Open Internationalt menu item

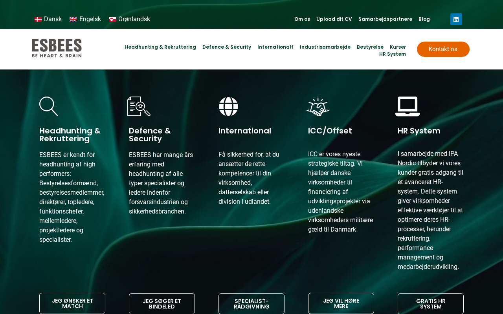(x=275, y=47)
